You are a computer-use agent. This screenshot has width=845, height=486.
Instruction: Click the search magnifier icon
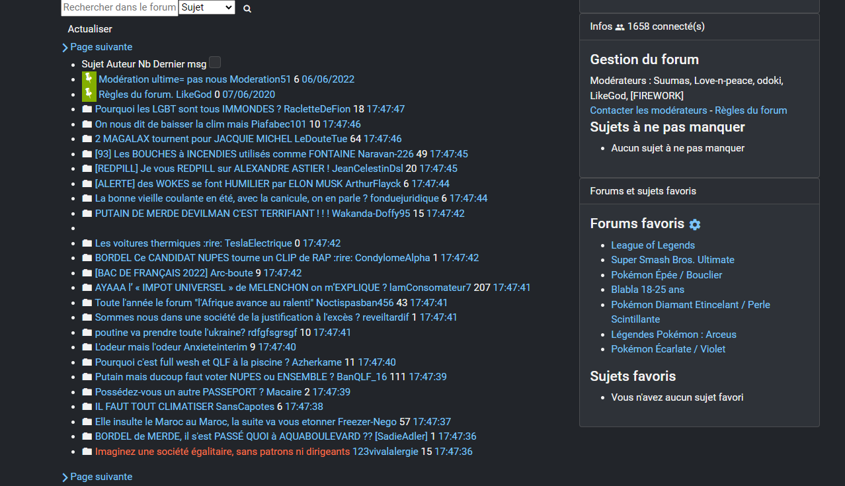(x=247, y=9)
